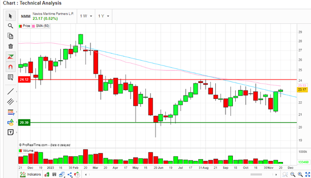The width and height of the screenshot is (311, 178).
Task: Click the right scroll arrow of timeline
Action: pos(276,175)
